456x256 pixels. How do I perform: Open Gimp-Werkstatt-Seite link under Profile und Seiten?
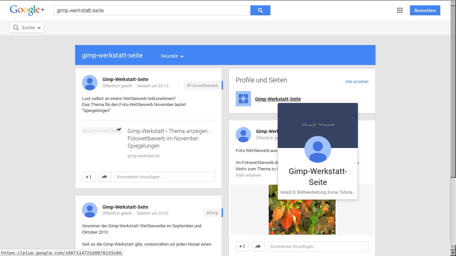click(278, 99)
